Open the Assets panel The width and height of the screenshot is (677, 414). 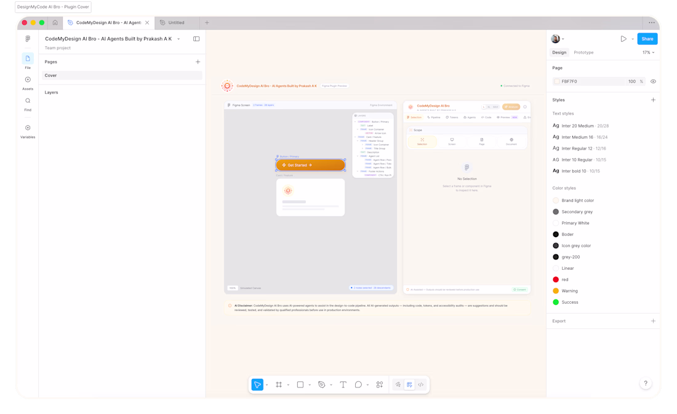tap(28, 83)
